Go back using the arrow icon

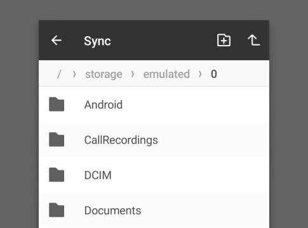pyautogui.click(x=57, y=41)
